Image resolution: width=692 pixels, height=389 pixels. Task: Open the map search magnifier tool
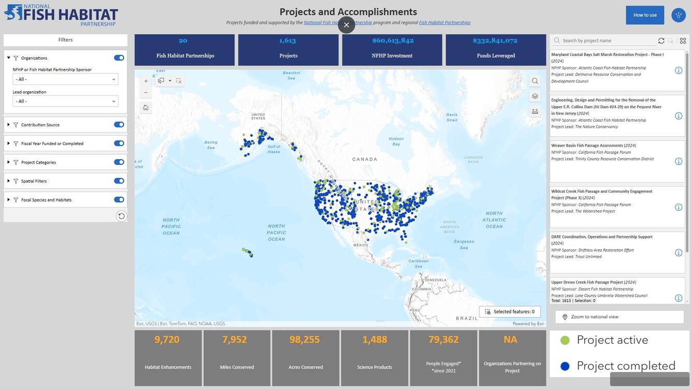click(x=534, y=80)
